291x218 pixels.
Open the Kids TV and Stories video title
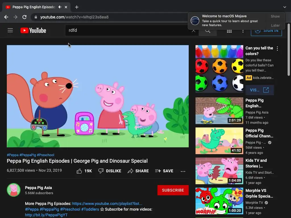(x=256, y=163)
